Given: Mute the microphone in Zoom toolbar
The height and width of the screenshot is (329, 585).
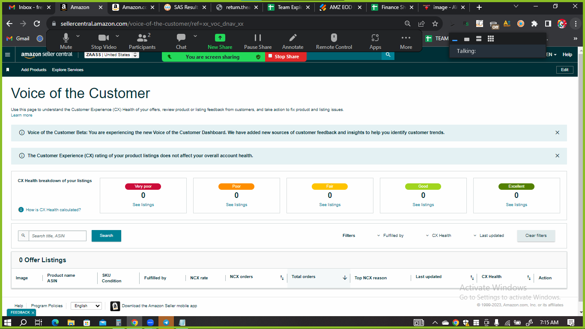Looking at the screenshot, I should [66, 41].
